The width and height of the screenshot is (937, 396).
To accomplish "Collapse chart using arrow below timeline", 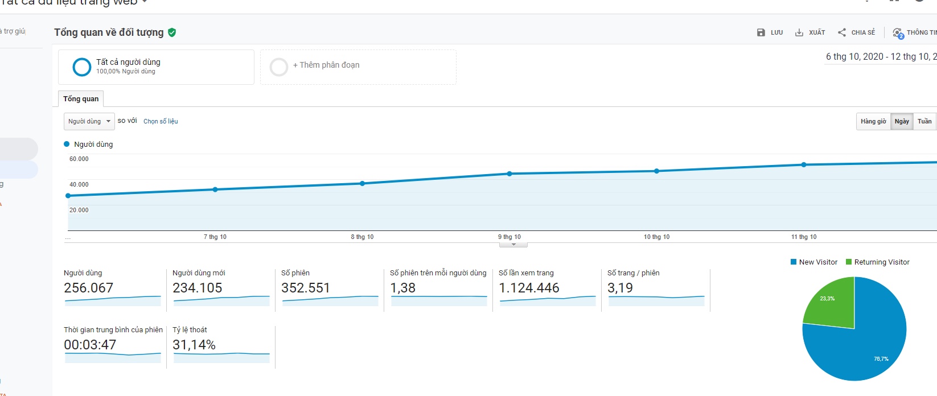I will (x=513, y=245).
